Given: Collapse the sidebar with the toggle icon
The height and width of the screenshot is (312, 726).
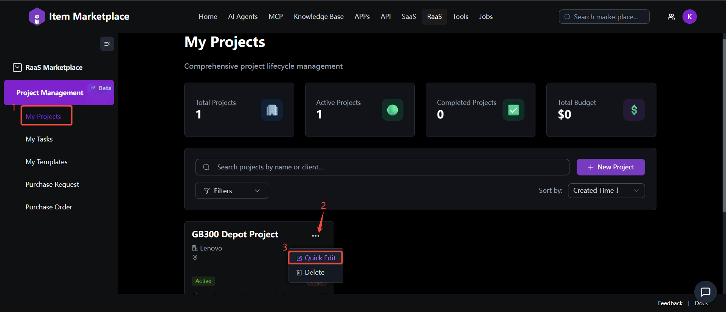Looking at the screenshot, I should pos(107,44).
